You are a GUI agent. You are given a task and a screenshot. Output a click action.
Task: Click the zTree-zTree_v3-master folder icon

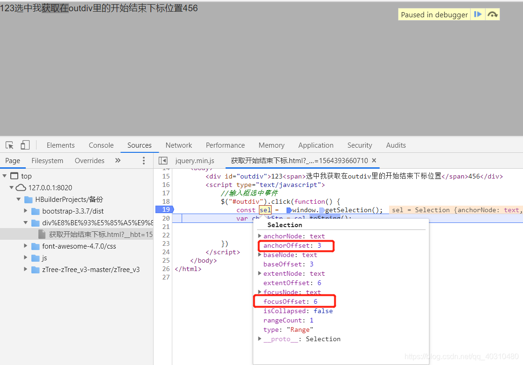pyautogui.click(x=36, y=270)
